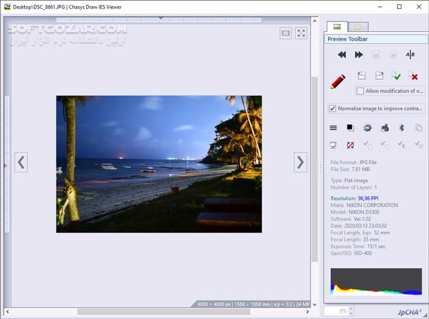Skip to next image with fast-forward icon

(359, 55)
